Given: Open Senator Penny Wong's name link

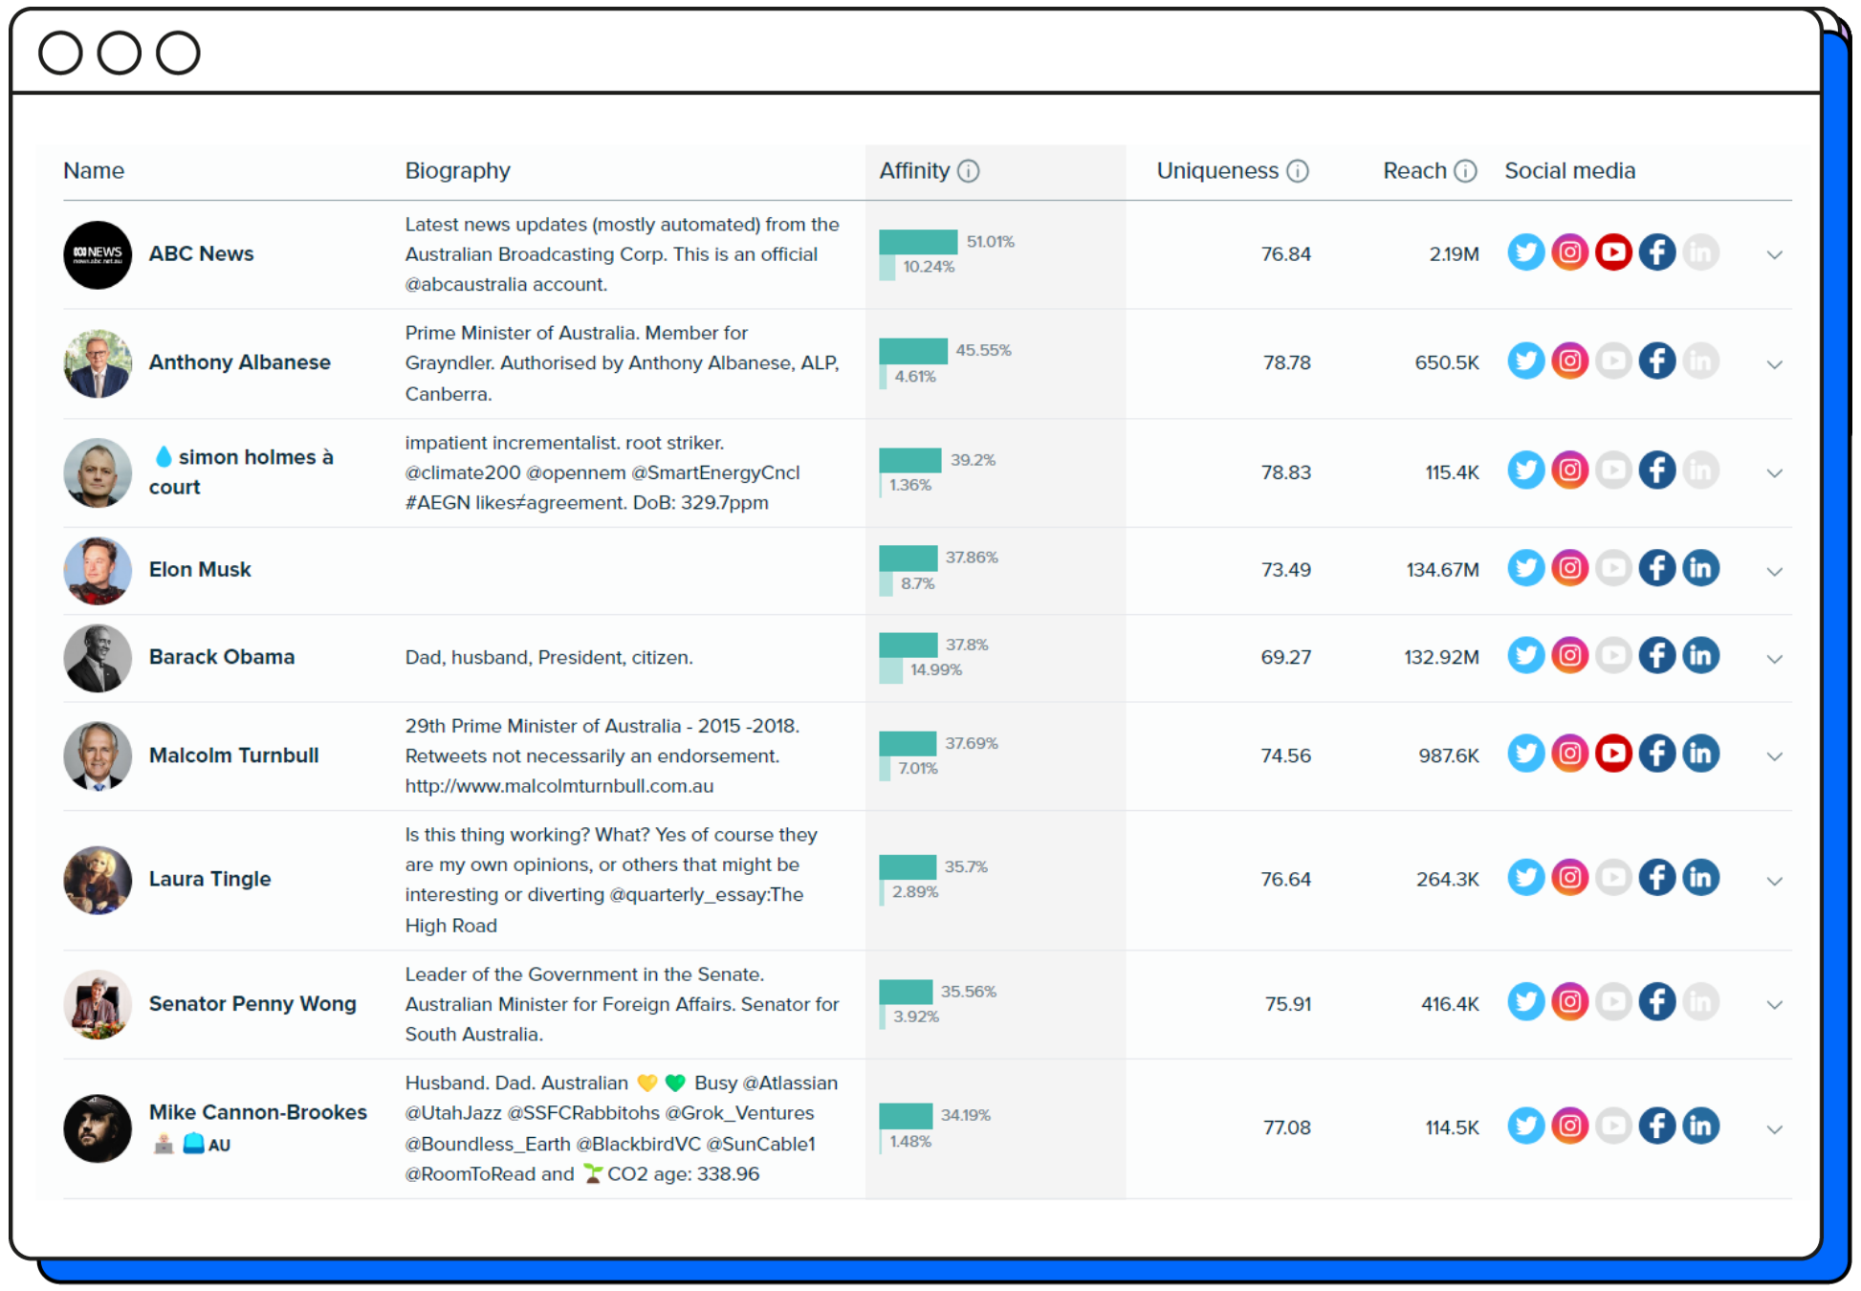Looking at the screenshot, I should click(x=252, y=1003).
